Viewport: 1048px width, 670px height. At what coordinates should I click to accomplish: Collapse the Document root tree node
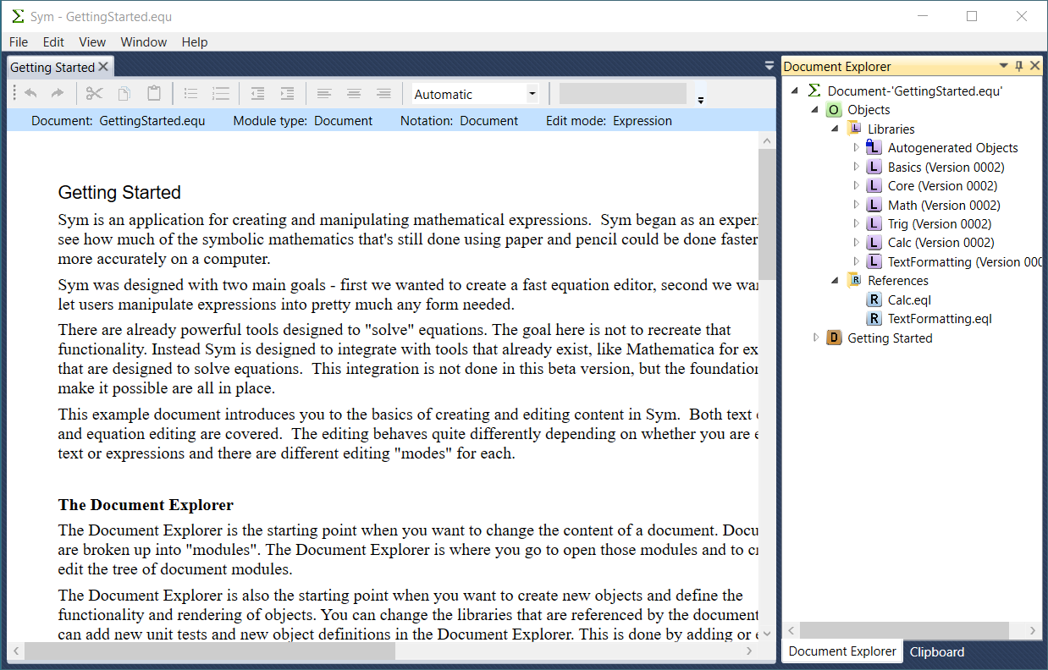794,91
